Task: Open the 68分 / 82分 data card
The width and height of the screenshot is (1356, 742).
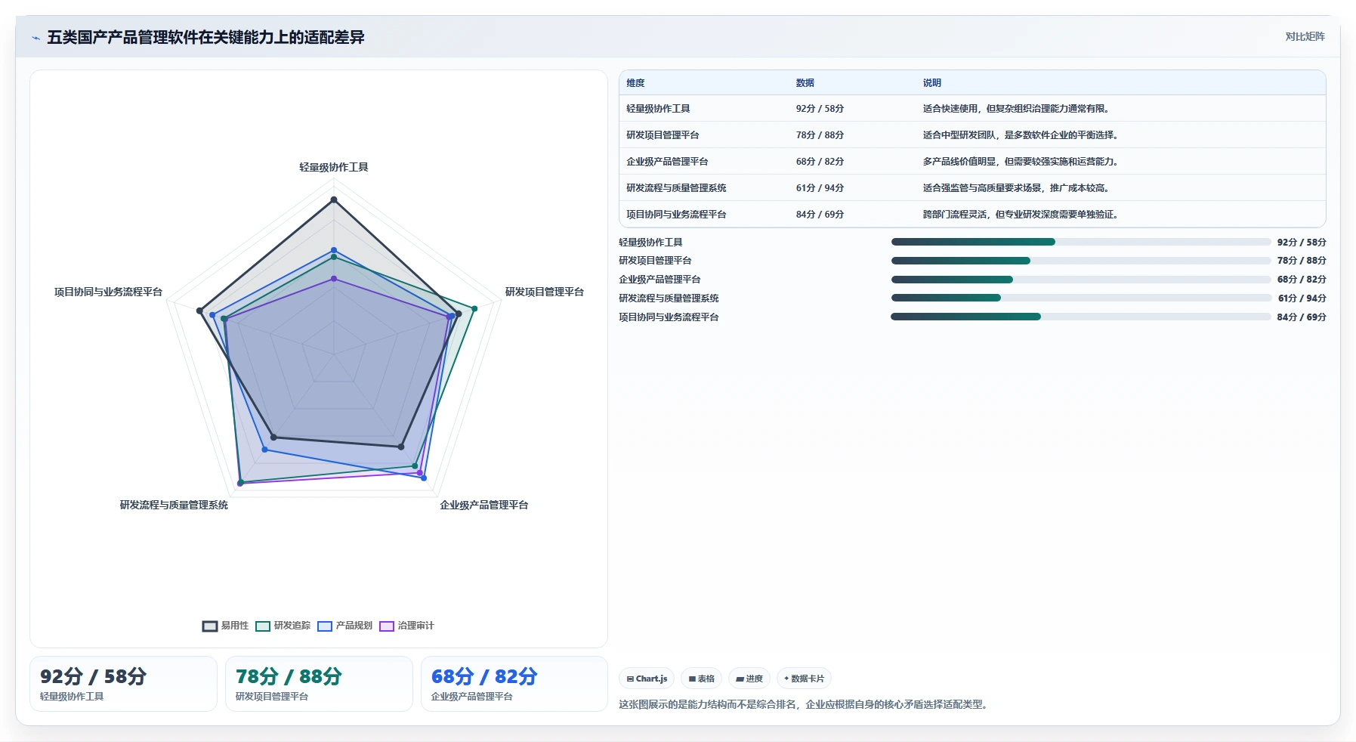Action: (514, 684)
